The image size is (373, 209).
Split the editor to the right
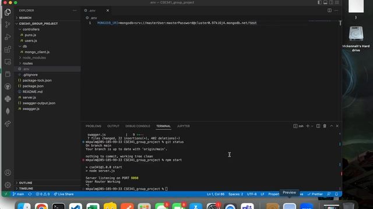tap(329, 10)
